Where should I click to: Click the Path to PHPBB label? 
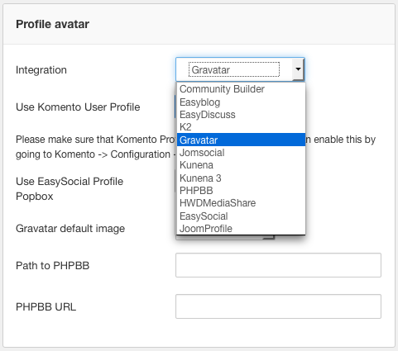(x=52, y=266)
